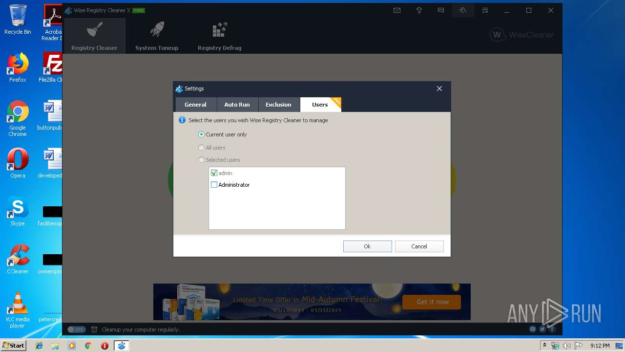Screen dimensions: 625x352
Task: Launch Opera from desktop
Action: 18,163
